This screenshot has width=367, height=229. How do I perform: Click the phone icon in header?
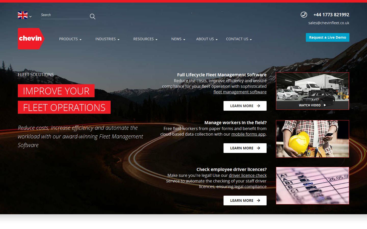point(304,15)
